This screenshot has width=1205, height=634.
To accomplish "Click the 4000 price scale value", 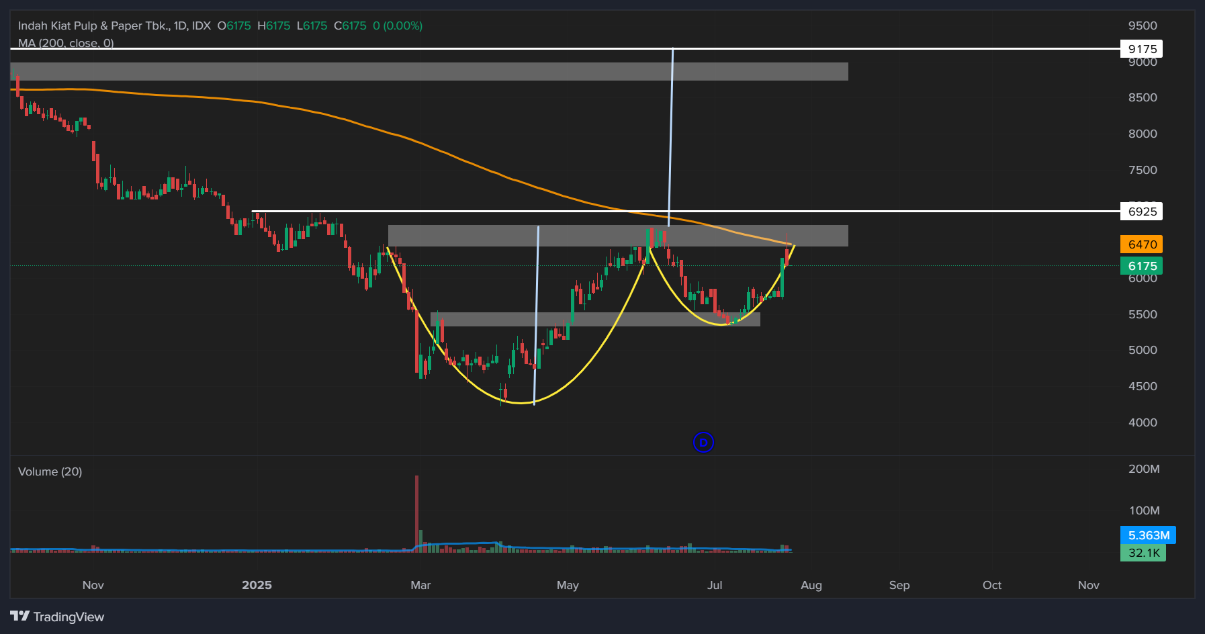I will [x=1143, y=422].
